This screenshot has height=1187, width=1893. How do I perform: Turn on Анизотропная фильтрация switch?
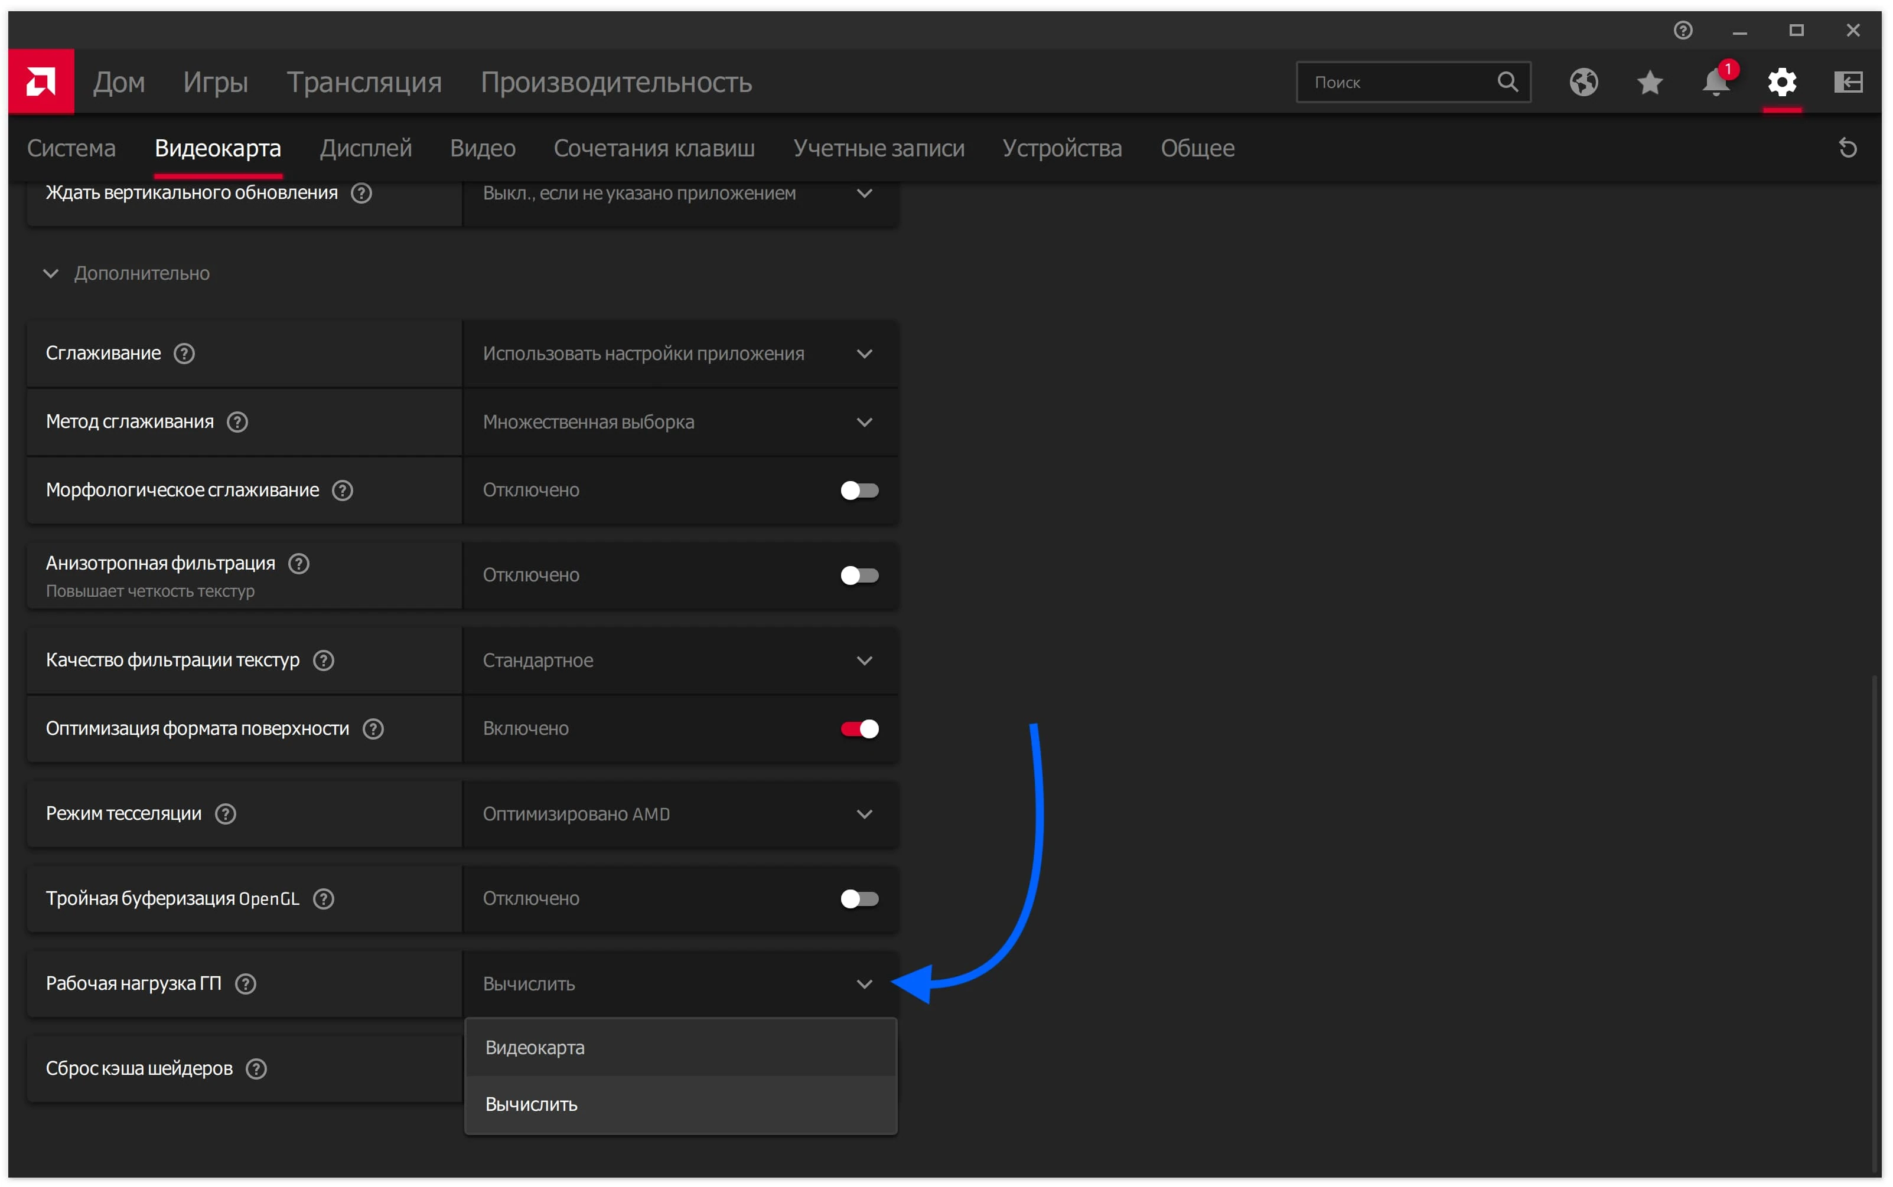(x=859, y=575)
